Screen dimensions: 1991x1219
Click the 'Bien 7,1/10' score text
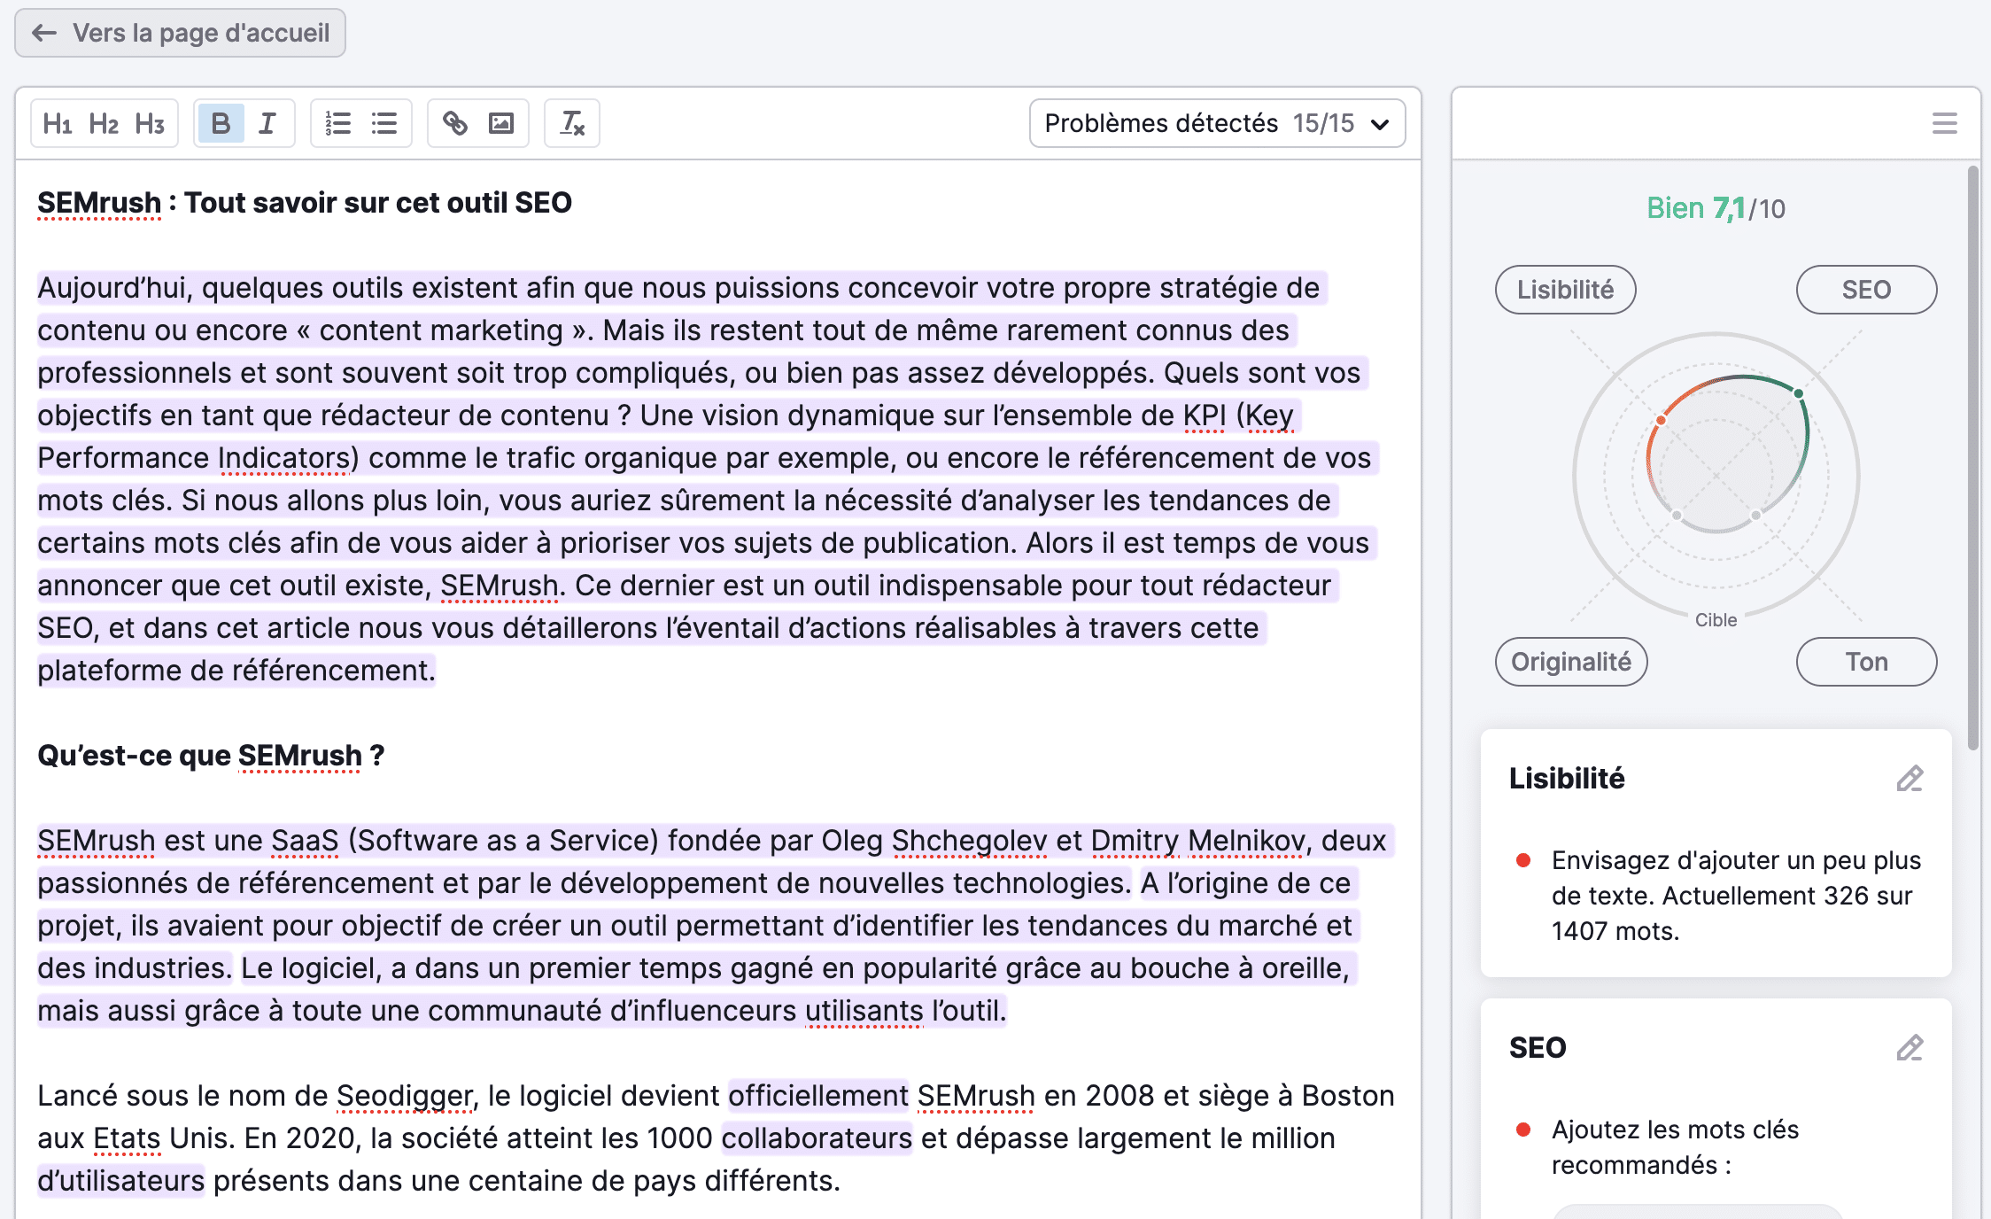1716,208
